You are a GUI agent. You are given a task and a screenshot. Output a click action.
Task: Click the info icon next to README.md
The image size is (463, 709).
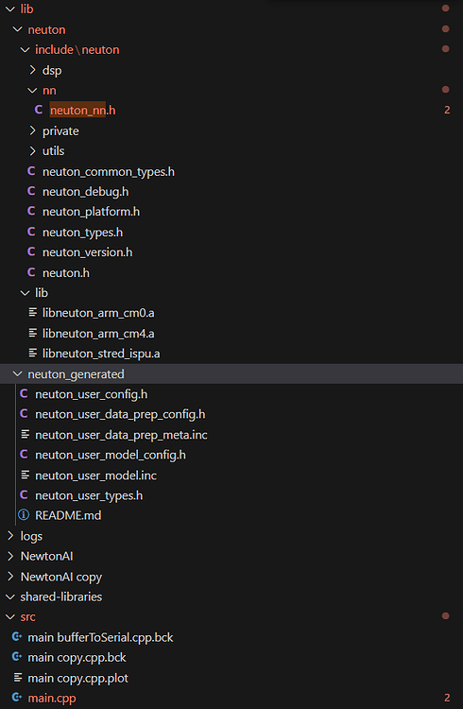tap(24, 515)
